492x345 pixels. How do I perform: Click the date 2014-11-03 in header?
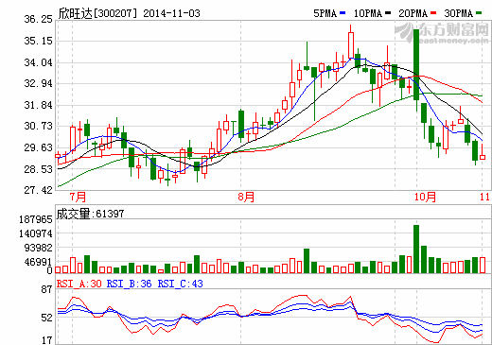[171, 13]
